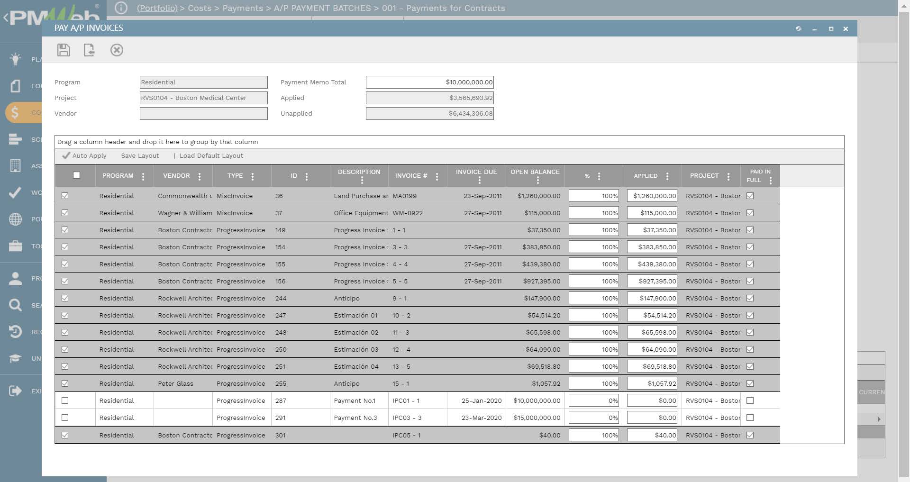910x482 pixels.
Task: Open the Plans lightbulb sidebar icon
Action: tap(15, 59)
